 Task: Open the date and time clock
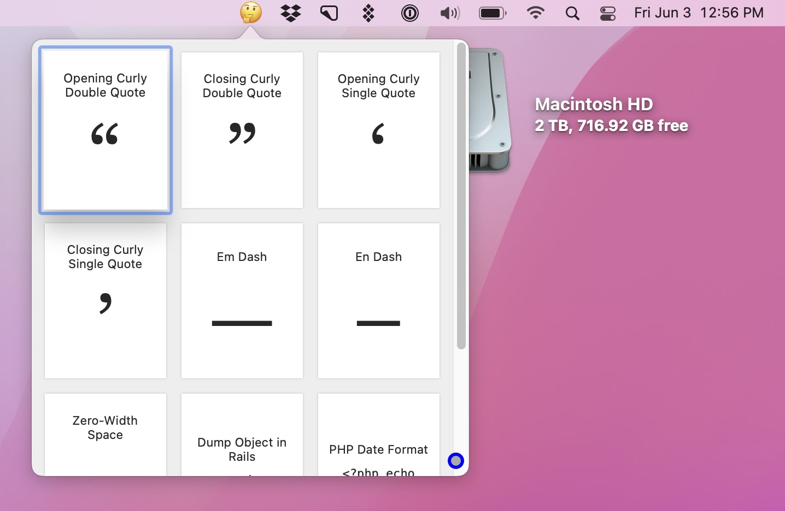pos(699,13)
